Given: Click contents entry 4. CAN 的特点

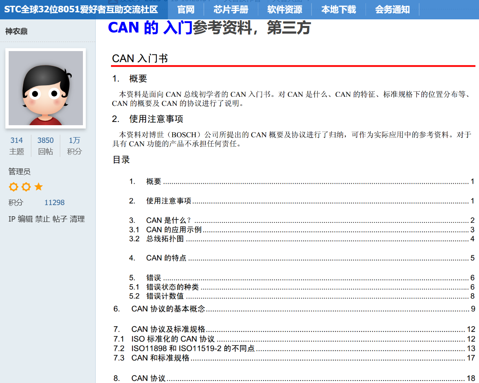Looking at the screenshot, I should pos(302,258).
